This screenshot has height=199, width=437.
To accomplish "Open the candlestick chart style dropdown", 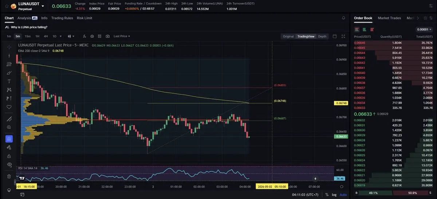I will pos(71,36).
